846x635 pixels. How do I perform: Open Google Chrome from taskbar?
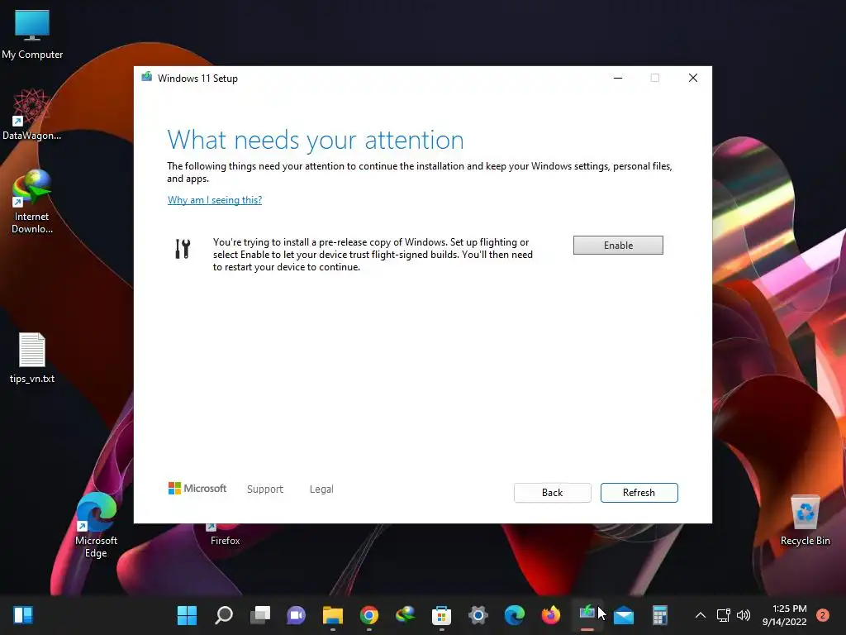[369, 615]
